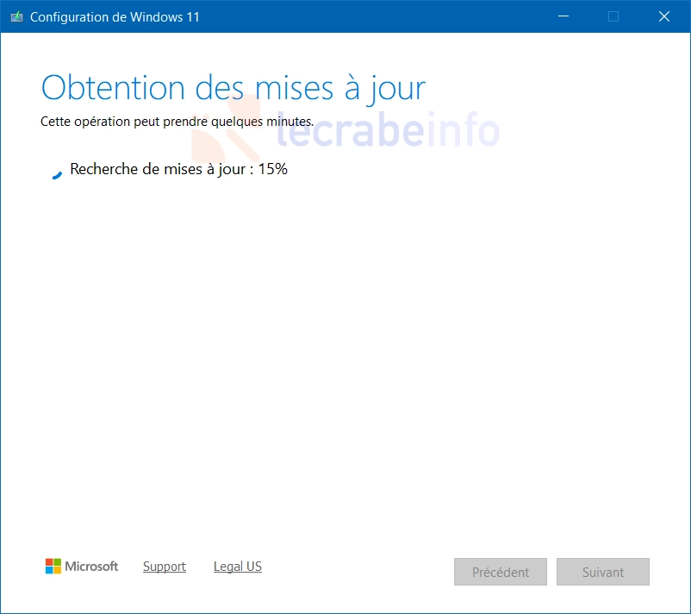Select the 15% progress value
This screenshot has width=691, height=614.
click(272, 169)
